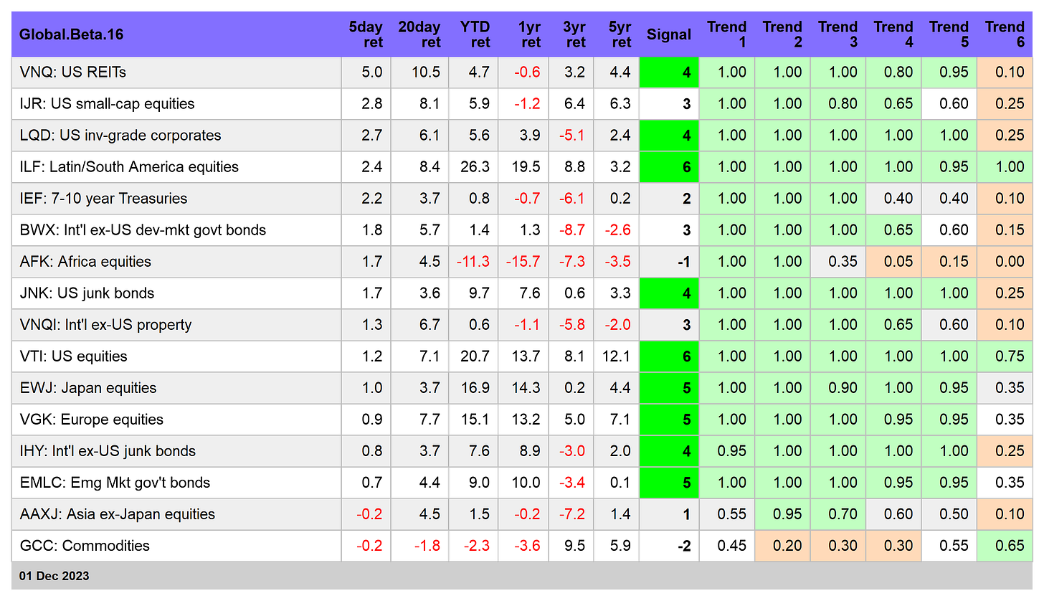Click IHY's Trend 1 value 0.95
The image size is (1044, 601).
tap(732, 451)
